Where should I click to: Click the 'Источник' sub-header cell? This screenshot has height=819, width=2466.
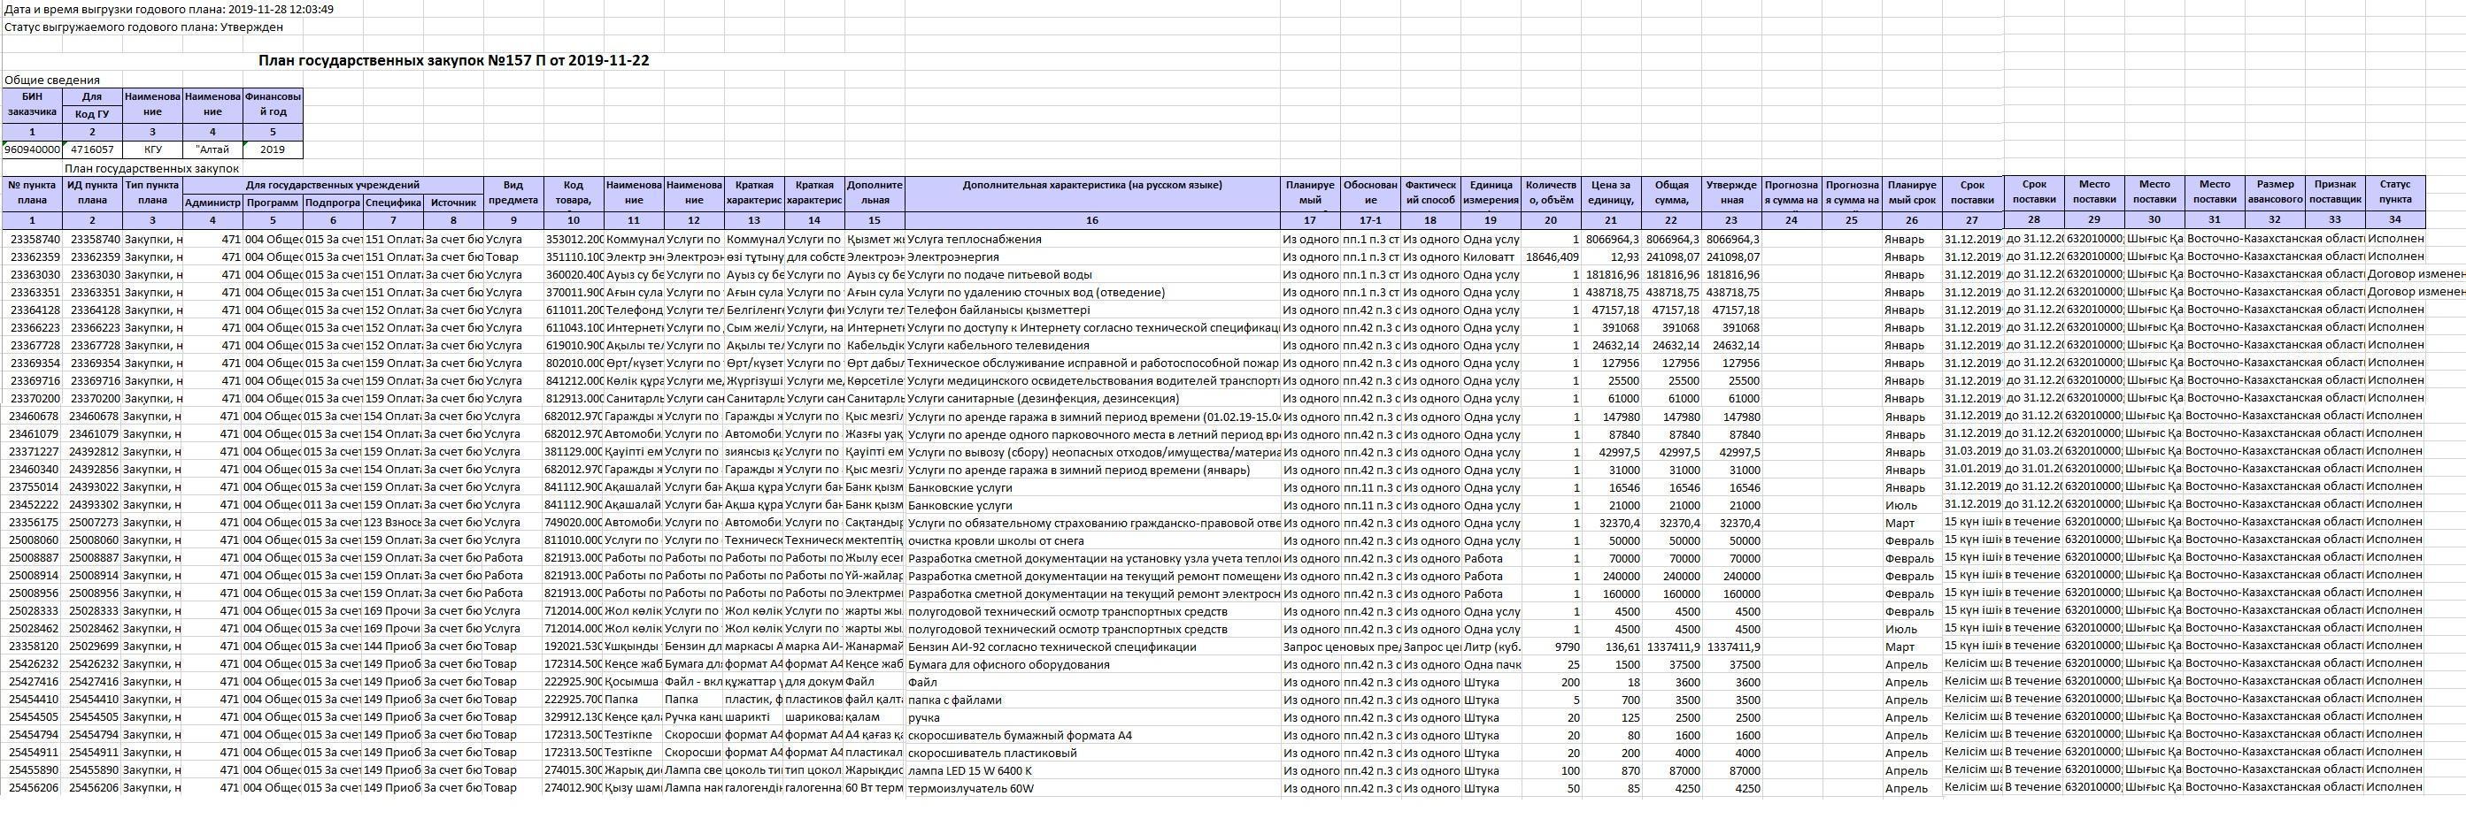tap(453, 203)
